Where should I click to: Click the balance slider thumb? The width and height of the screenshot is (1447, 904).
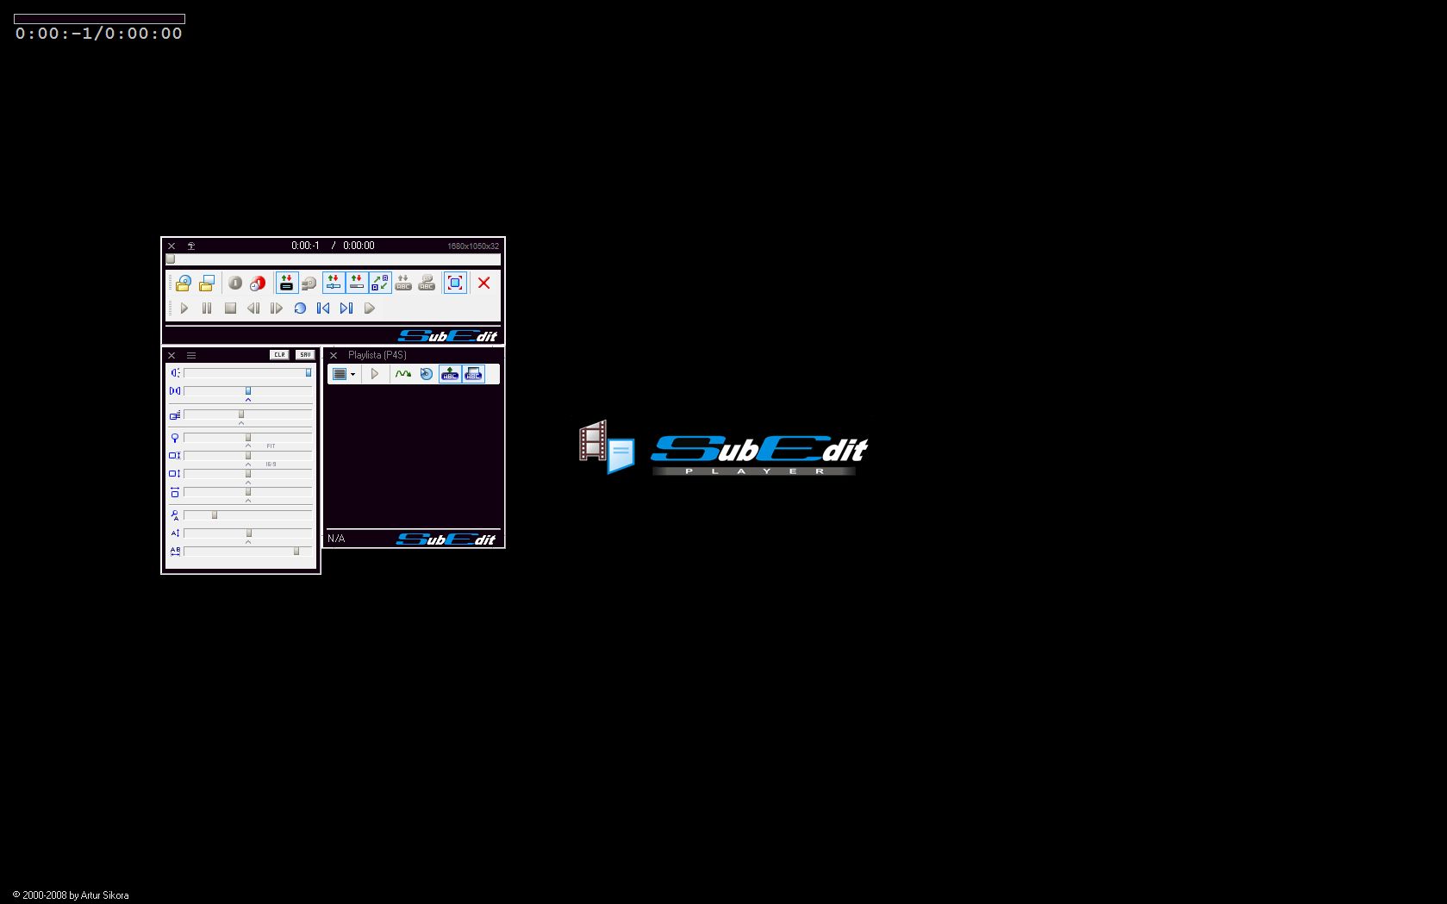pos(248,390)
